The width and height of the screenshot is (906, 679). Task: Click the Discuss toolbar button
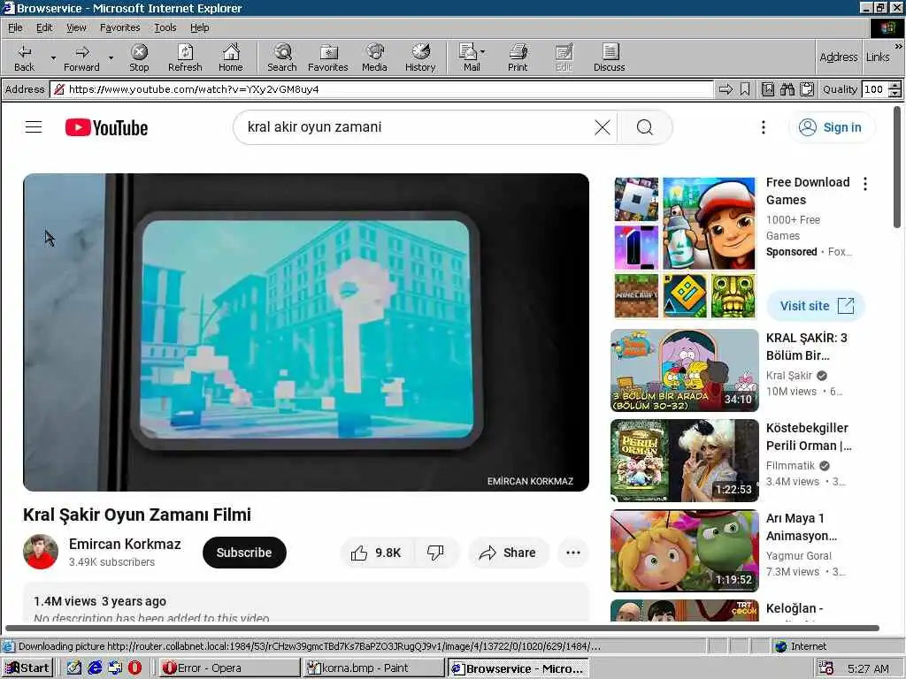click(609, 57)
